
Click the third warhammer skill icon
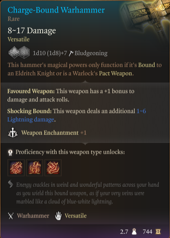53,168
